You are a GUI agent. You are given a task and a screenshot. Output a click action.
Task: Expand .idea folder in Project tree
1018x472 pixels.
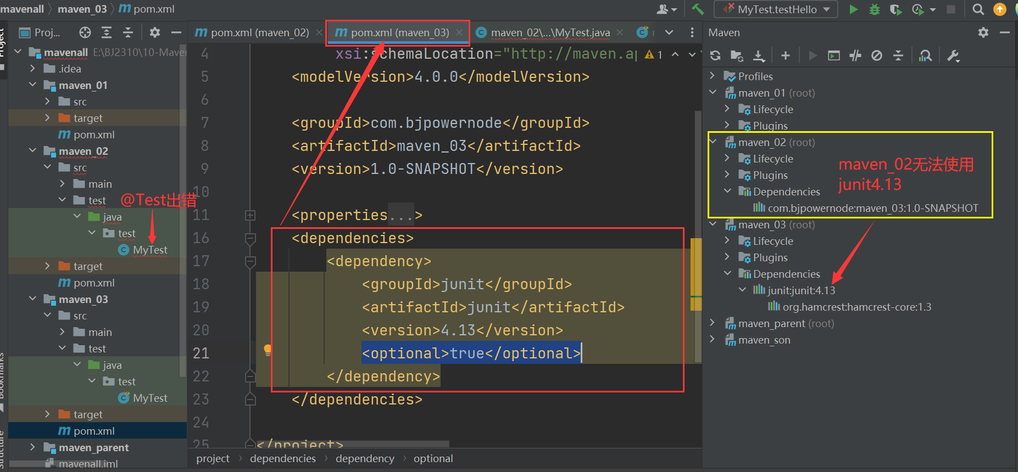(32, 68)
